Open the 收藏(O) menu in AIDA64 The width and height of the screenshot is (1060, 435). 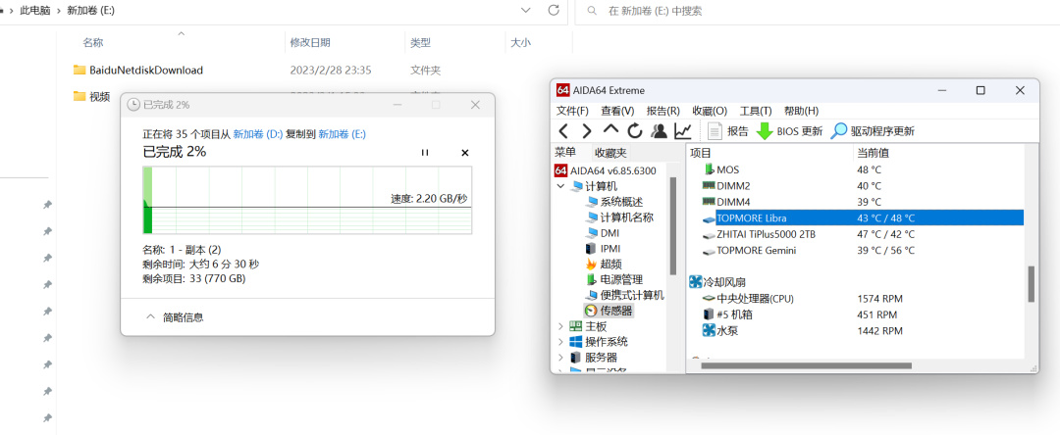tap(710, 111)
